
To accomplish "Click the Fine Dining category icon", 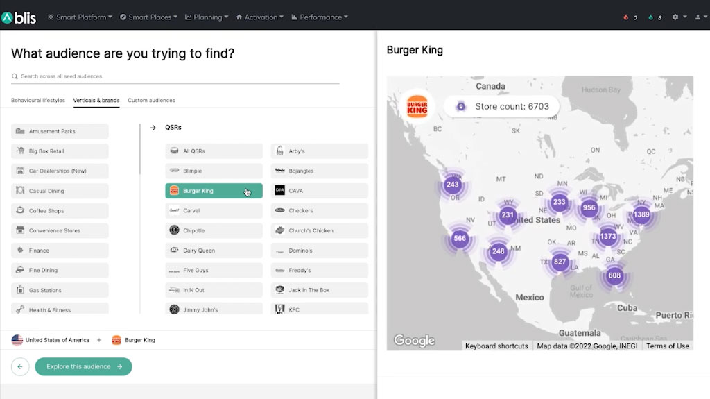I will click(x=20, y=270).
